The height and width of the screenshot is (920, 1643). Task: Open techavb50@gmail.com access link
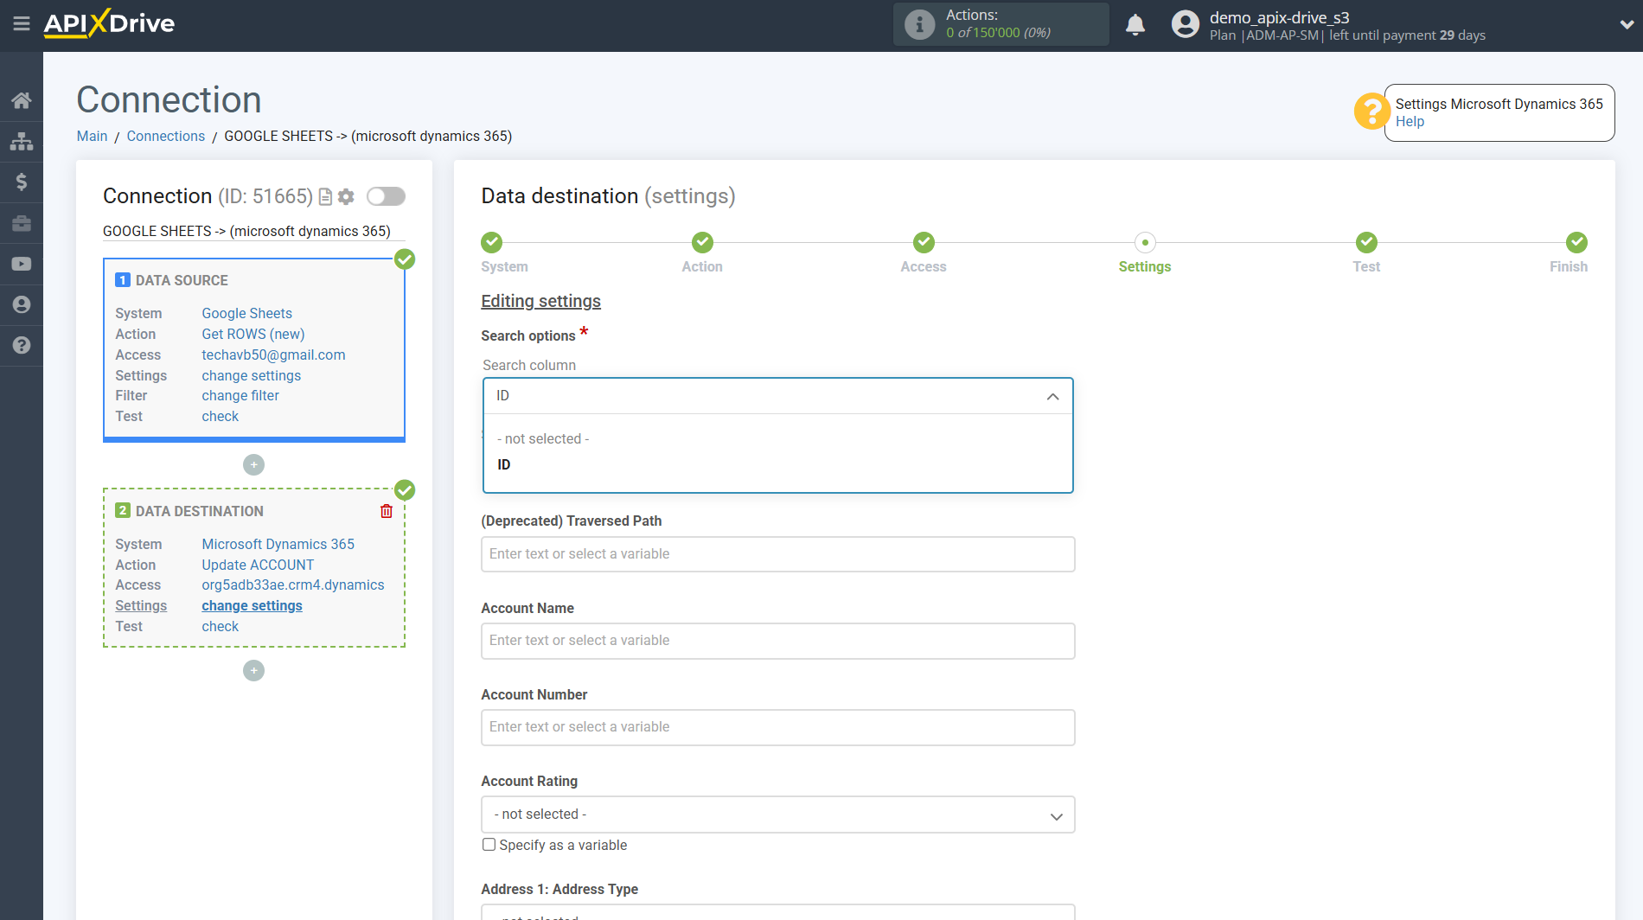(273, 355)
